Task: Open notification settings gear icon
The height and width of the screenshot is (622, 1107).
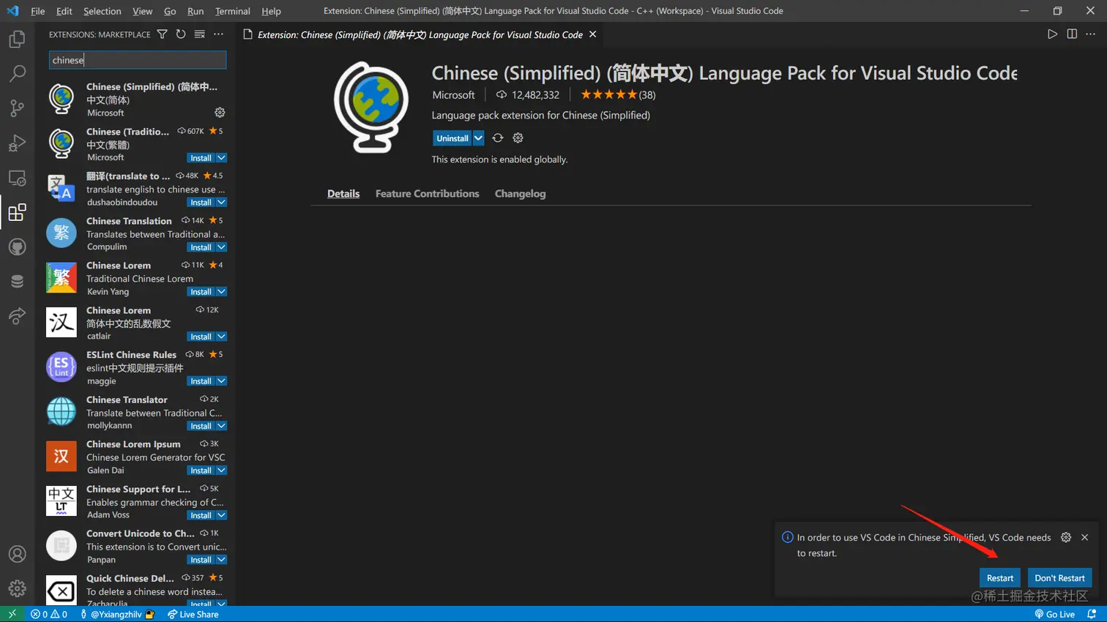Action: (1066, 537)
